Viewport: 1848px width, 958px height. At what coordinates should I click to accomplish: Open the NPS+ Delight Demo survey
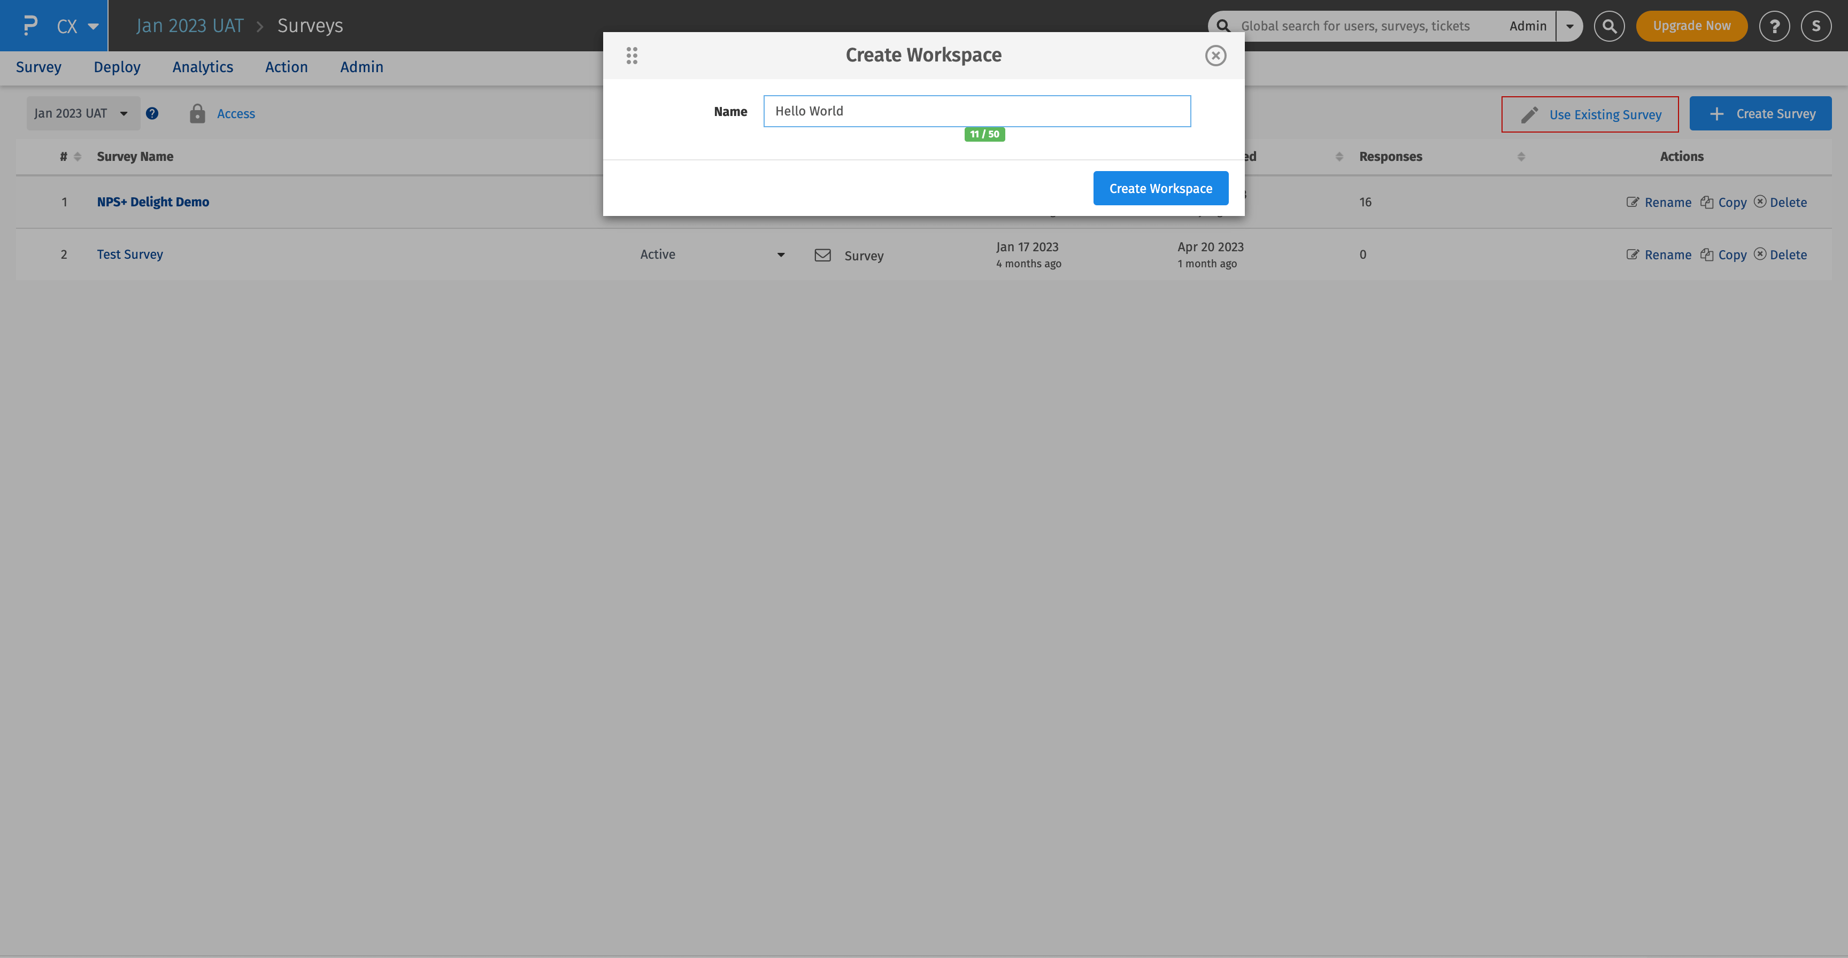[152, 202]
